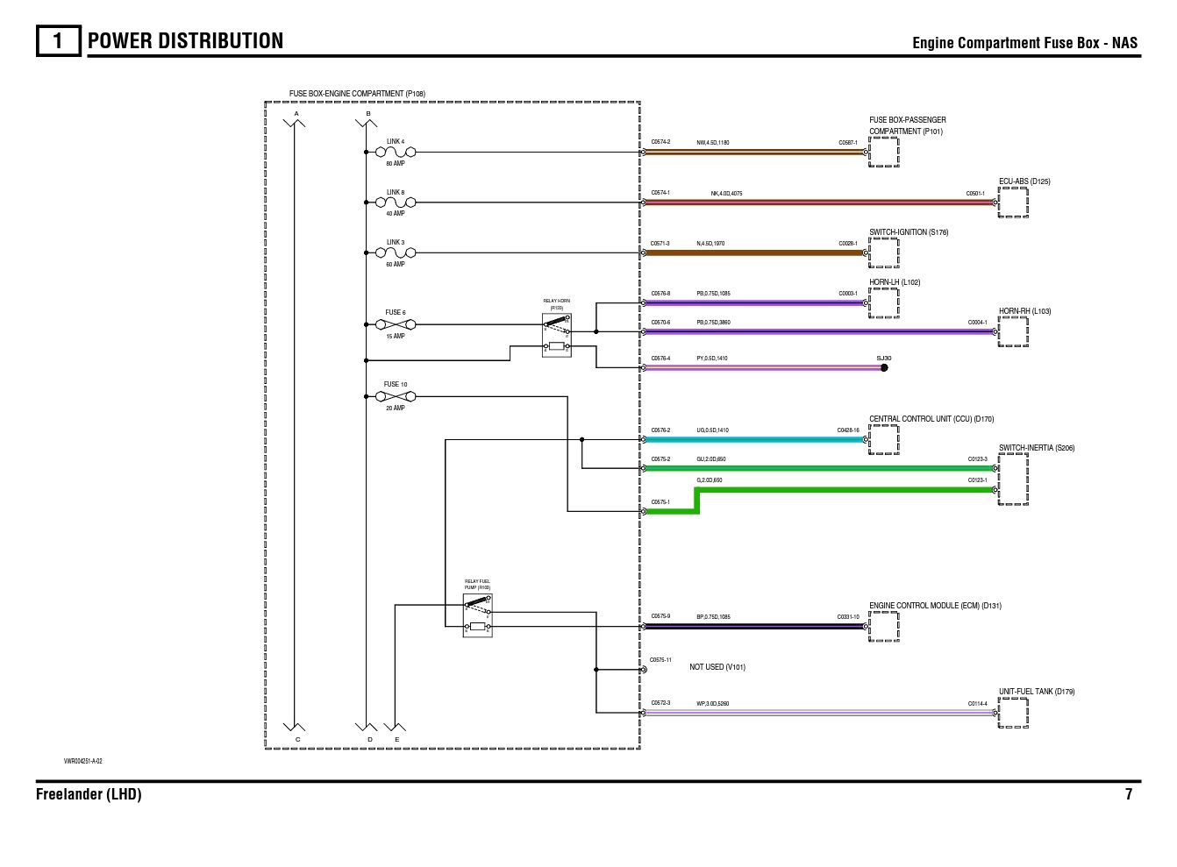Click 'FUSE BOX-ENGINE COMPARTMENT (P108)' label
This screenshot has height=867, width=1177.
click(357, 94)
